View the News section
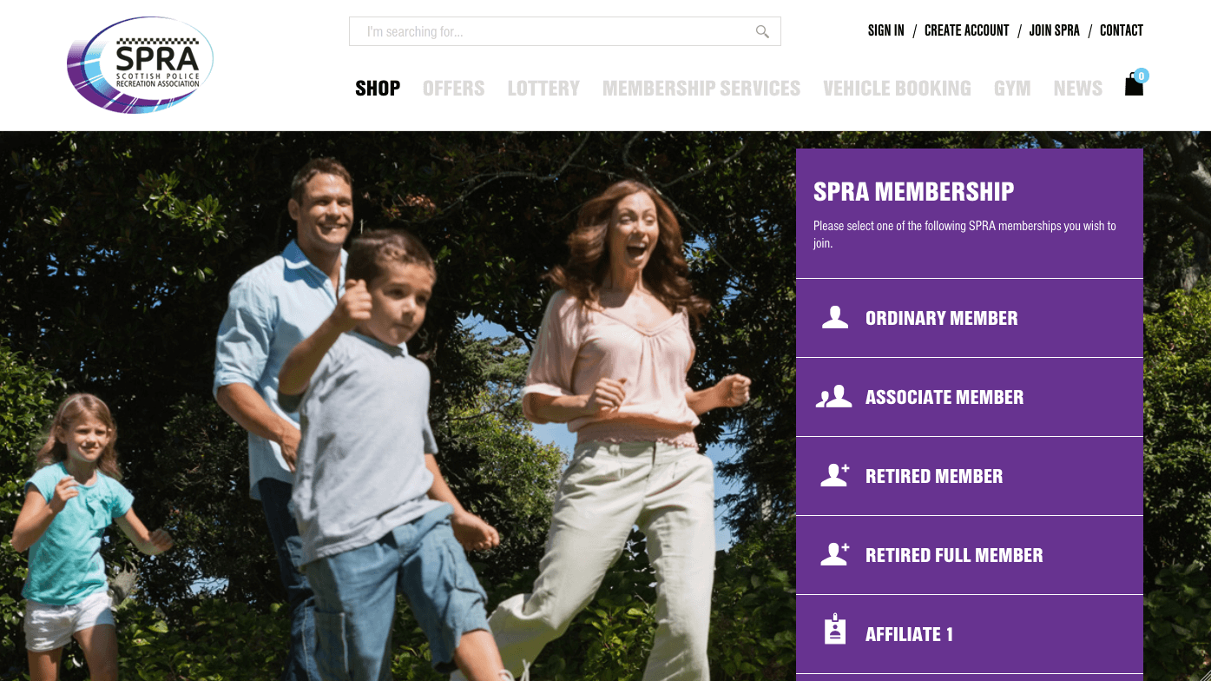 coord(1078,89)
